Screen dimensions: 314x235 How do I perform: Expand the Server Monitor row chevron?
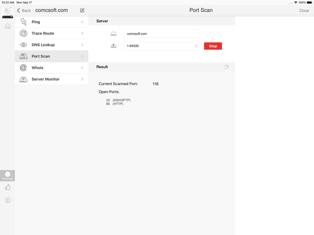click(x=82, y=79)
